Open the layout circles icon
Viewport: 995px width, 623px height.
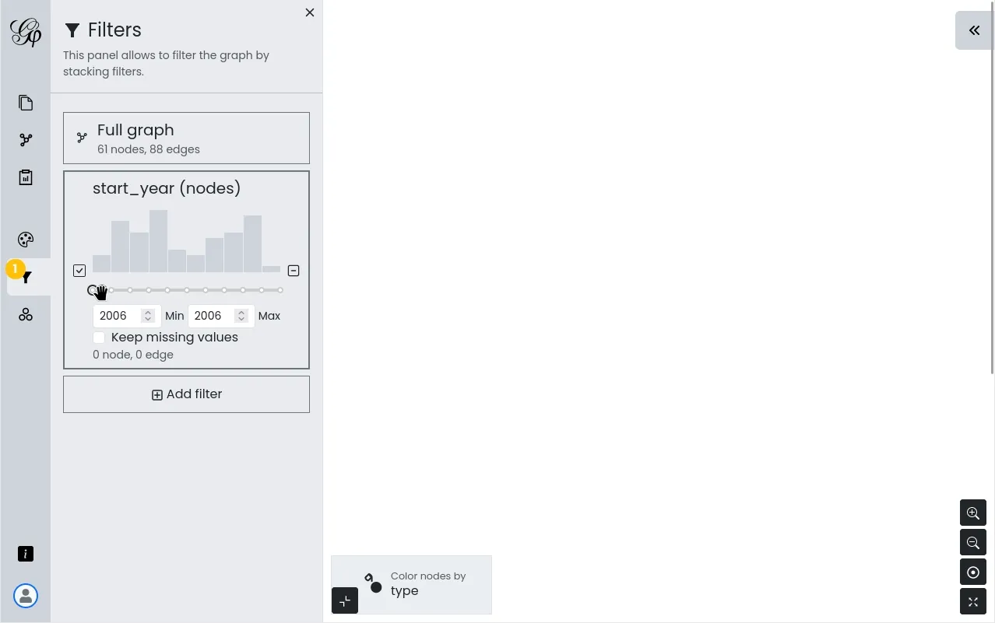tap(26, 314)
